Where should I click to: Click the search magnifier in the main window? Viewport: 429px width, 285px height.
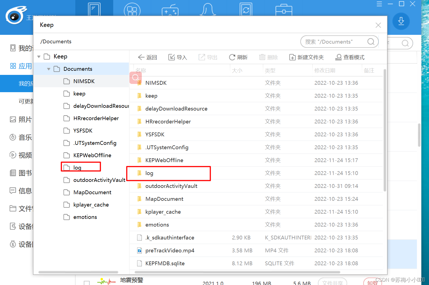point(405,43)
